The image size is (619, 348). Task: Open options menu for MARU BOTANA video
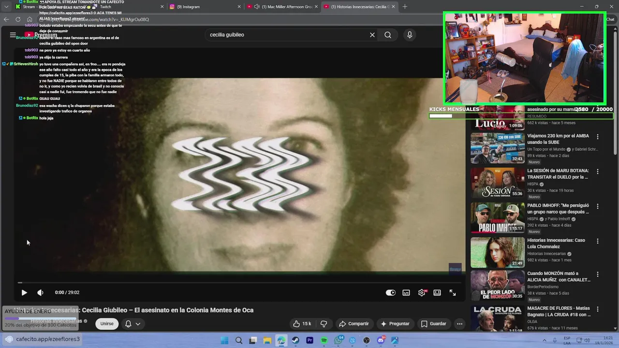tap(598, 172)
